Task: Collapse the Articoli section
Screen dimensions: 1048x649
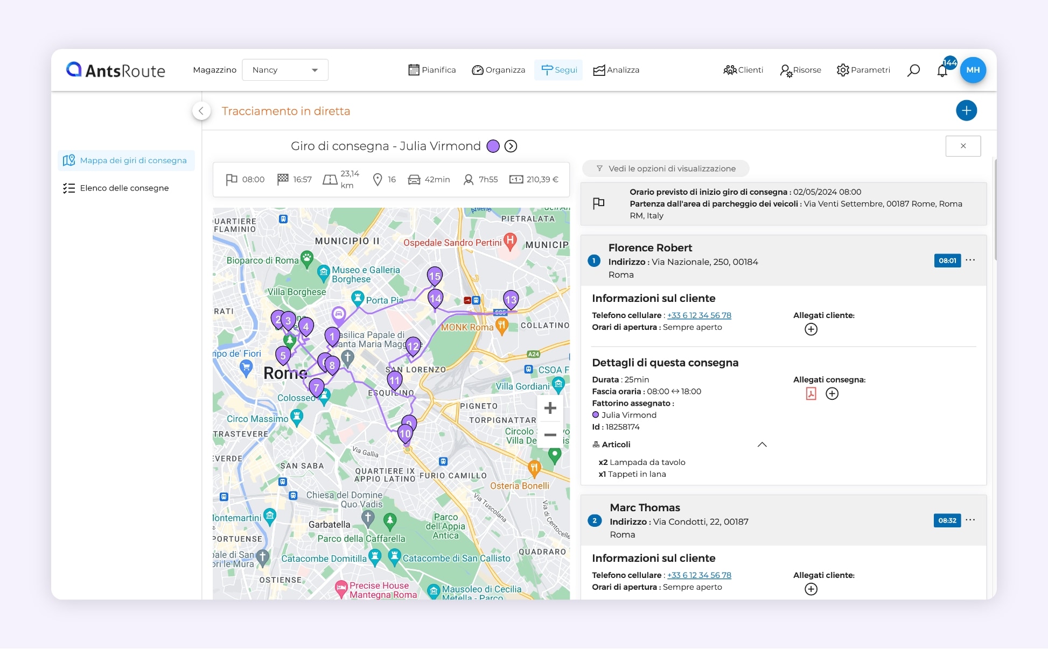Action: pos(762,445)
